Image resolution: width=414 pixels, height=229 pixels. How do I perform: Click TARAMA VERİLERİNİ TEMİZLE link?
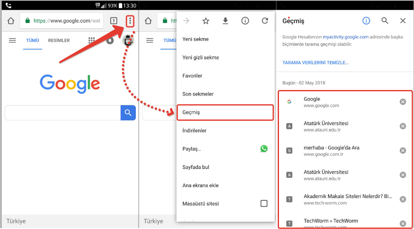315,63
